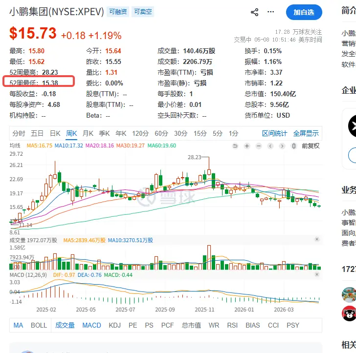Open the 前复权 adjustment dropdown
The width and height of the screenshot is (356, 353).
pyautogui.click(x=311, y=146)
